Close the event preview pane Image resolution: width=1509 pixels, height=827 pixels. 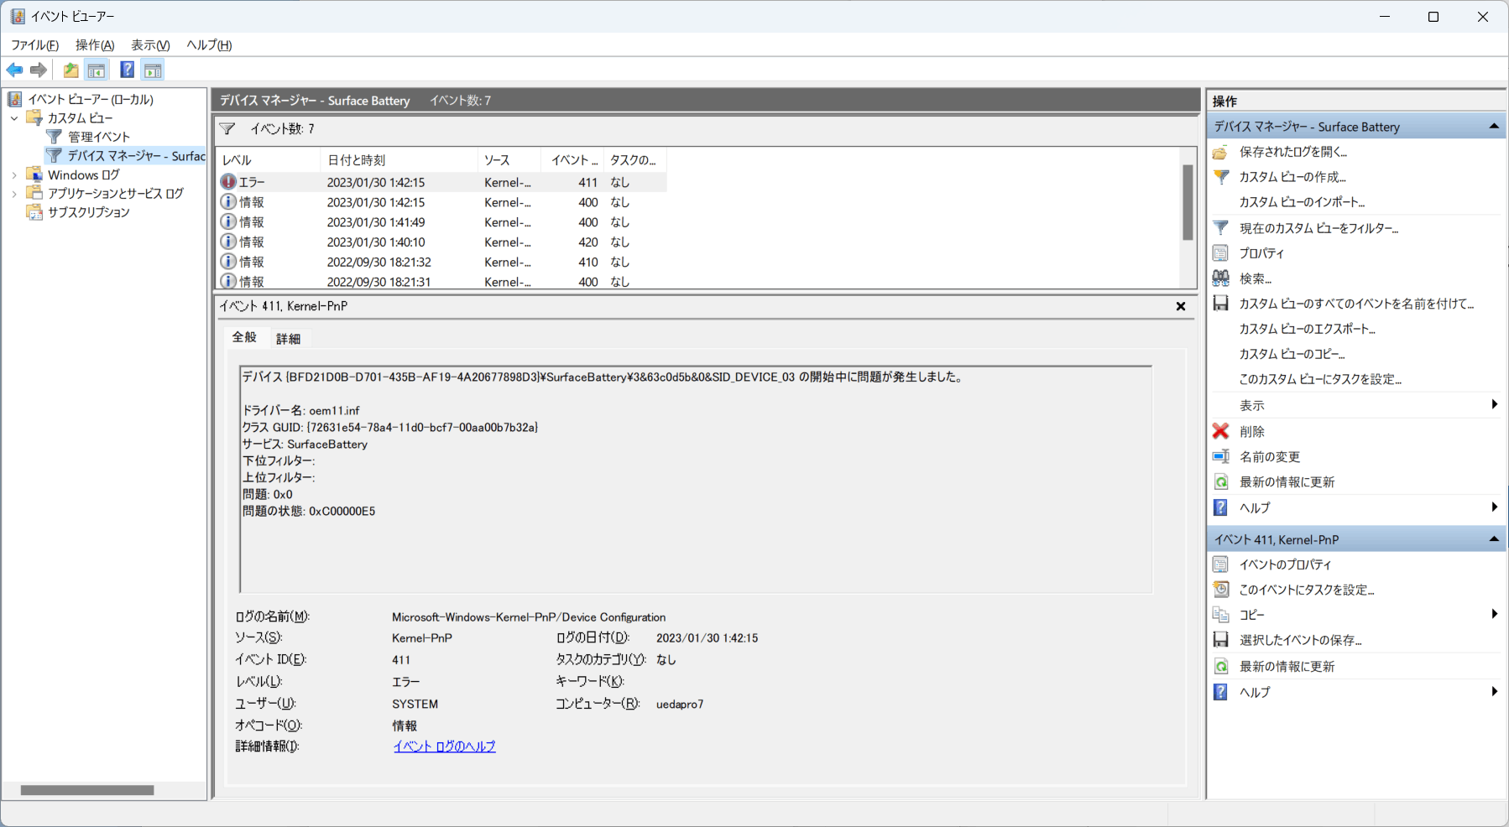click(1181, 307)
